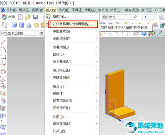Select the Line tool in left sidebar
Viewport: 165px width, 135px height.
(3, 42)
